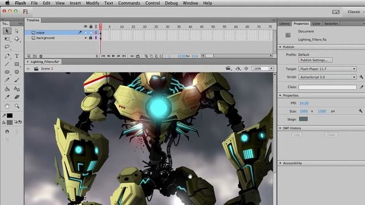
Task: Toggle Snap to Objects magnet
Action: click(x=7, y=132)
